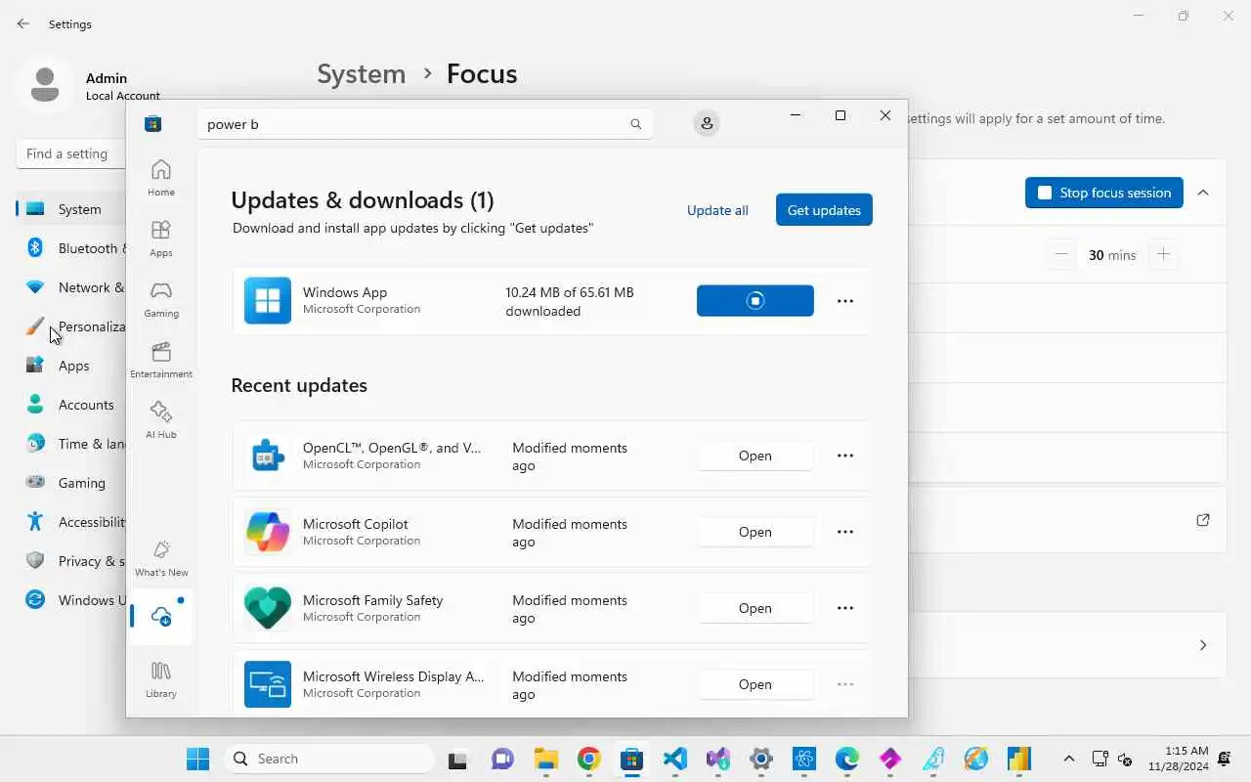1251x782 pixels.
Task: Select Network in Settings sidebar
Action: point(70,287)
